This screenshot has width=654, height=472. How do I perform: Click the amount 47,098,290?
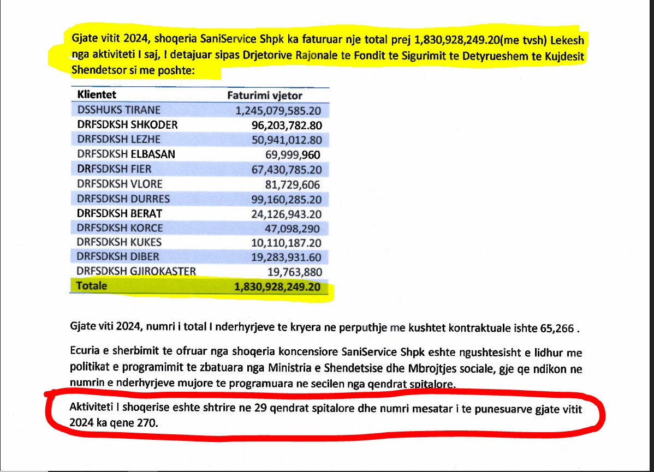(293, 229)
